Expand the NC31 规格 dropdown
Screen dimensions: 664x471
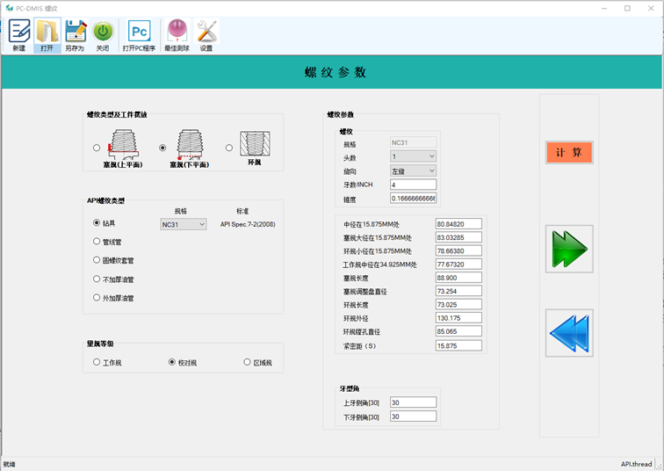click(x=183, y=225)
